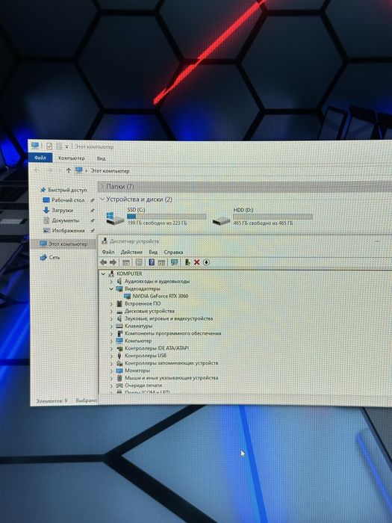Image resolution: width=392 pixels, height=523 pixels.
Task: Click the update driver green icon
Action: pos(187,262)
